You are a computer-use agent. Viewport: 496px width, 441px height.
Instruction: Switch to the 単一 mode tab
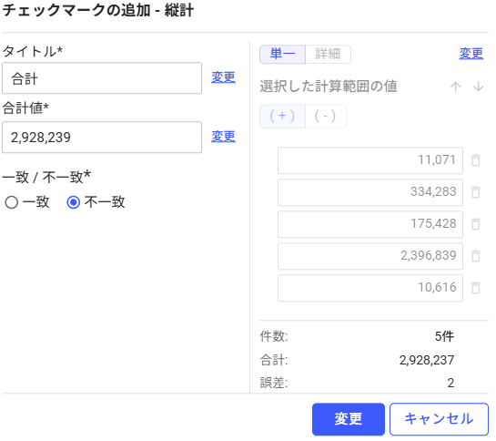point(282,54)
